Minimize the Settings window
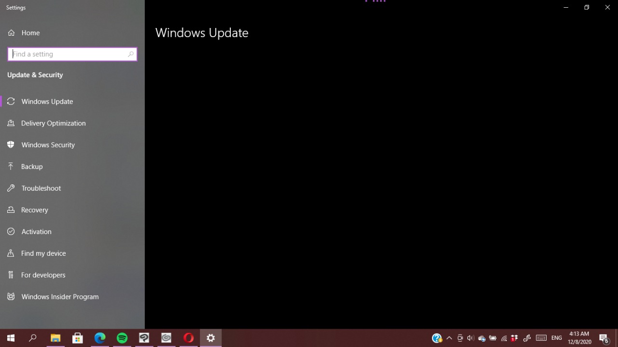 point(566,7)
